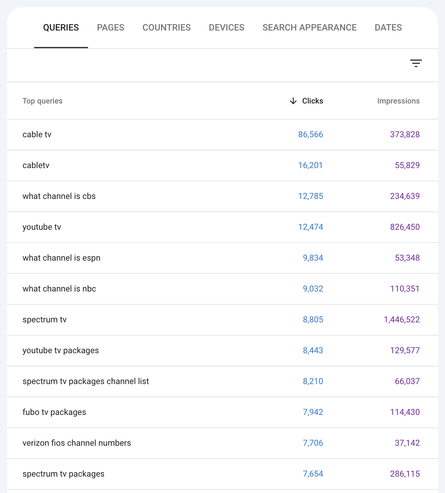This screenshot has height=493, width=445.
Task: Select the Search Appearance tab
Action: point(310,28)
